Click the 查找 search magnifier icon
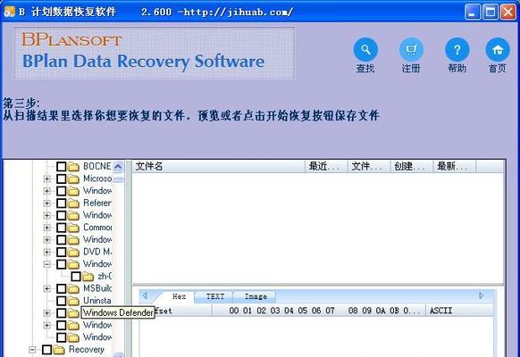Viewport: 520px width, 357px height. (365, 50)
